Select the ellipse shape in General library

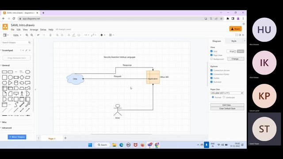[27, 72]
